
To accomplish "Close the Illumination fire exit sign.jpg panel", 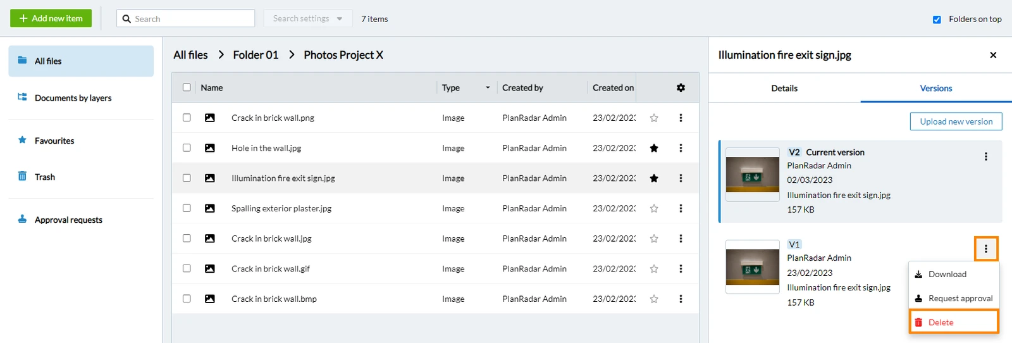I will pyautogui.click(x=993, y=55).
